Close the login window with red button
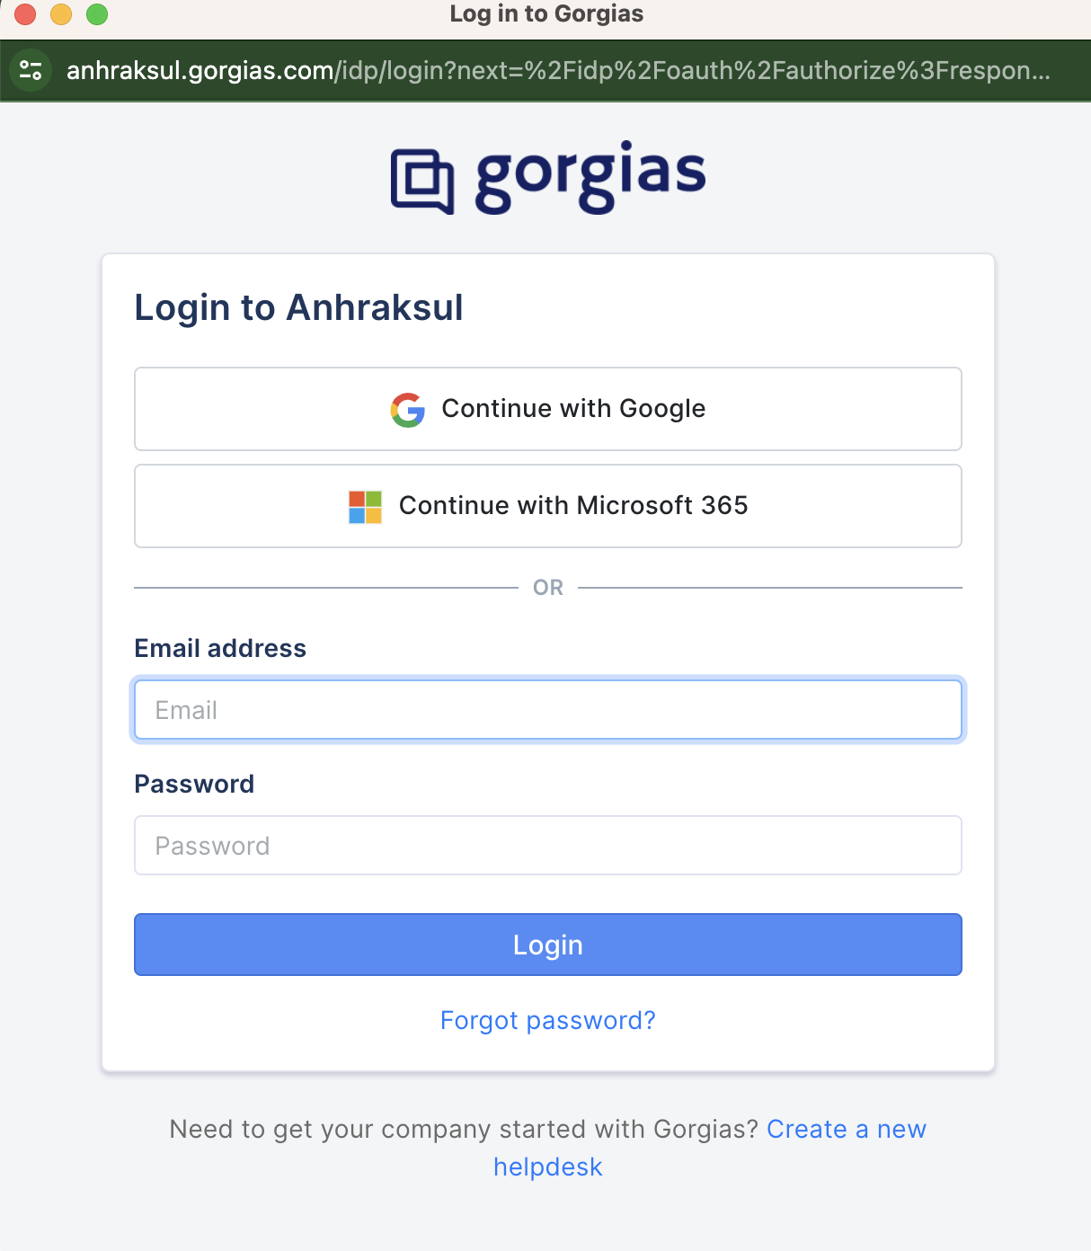 tap(25, 14)
